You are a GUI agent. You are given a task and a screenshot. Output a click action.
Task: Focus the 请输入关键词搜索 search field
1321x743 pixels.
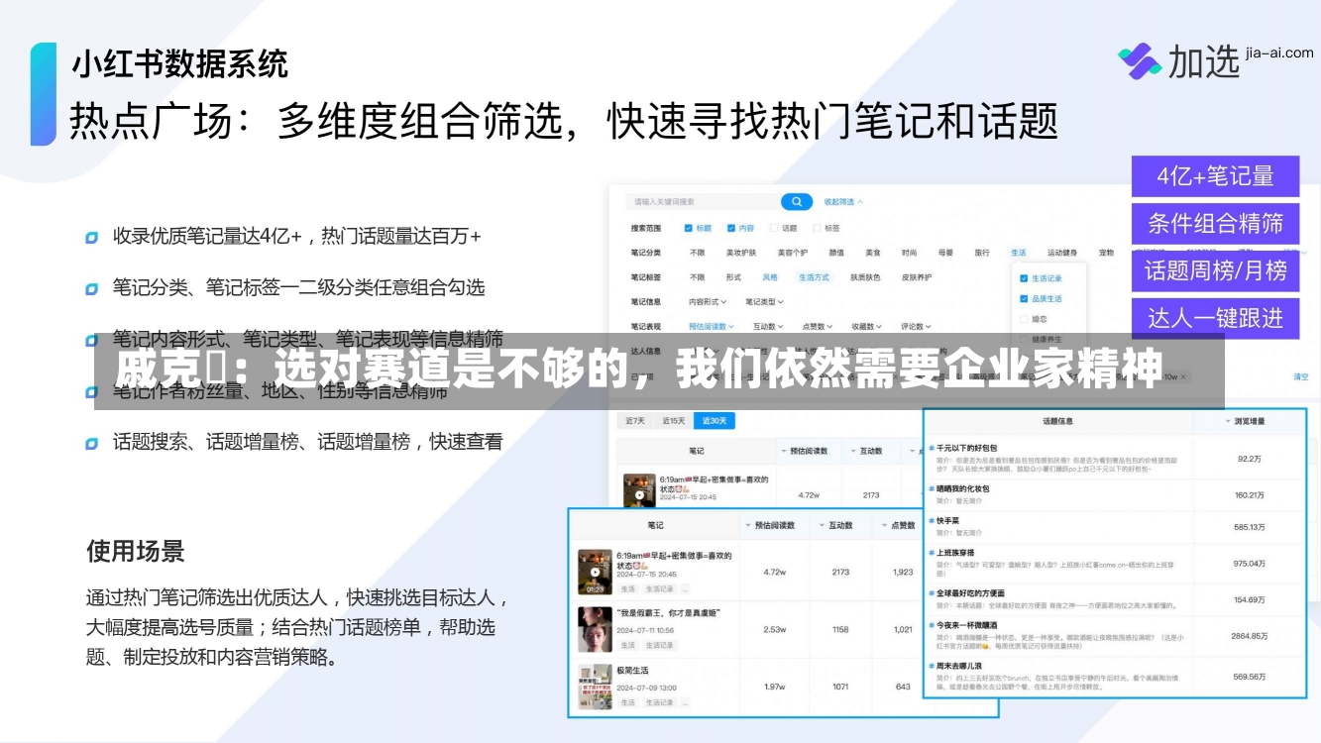pos(703,202)
